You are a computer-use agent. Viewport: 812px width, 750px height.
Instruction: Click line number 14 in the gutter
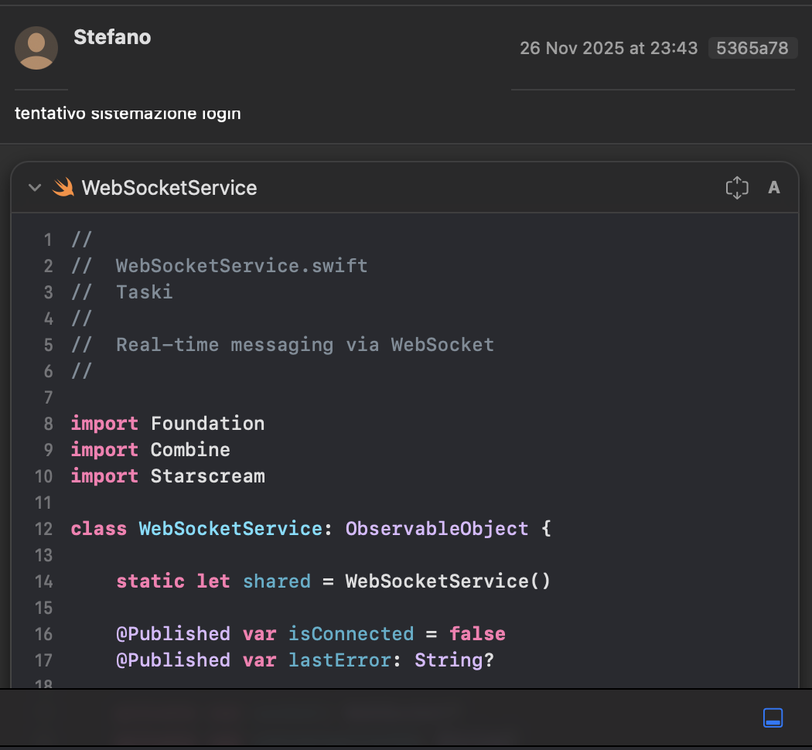tap(43, 581)
